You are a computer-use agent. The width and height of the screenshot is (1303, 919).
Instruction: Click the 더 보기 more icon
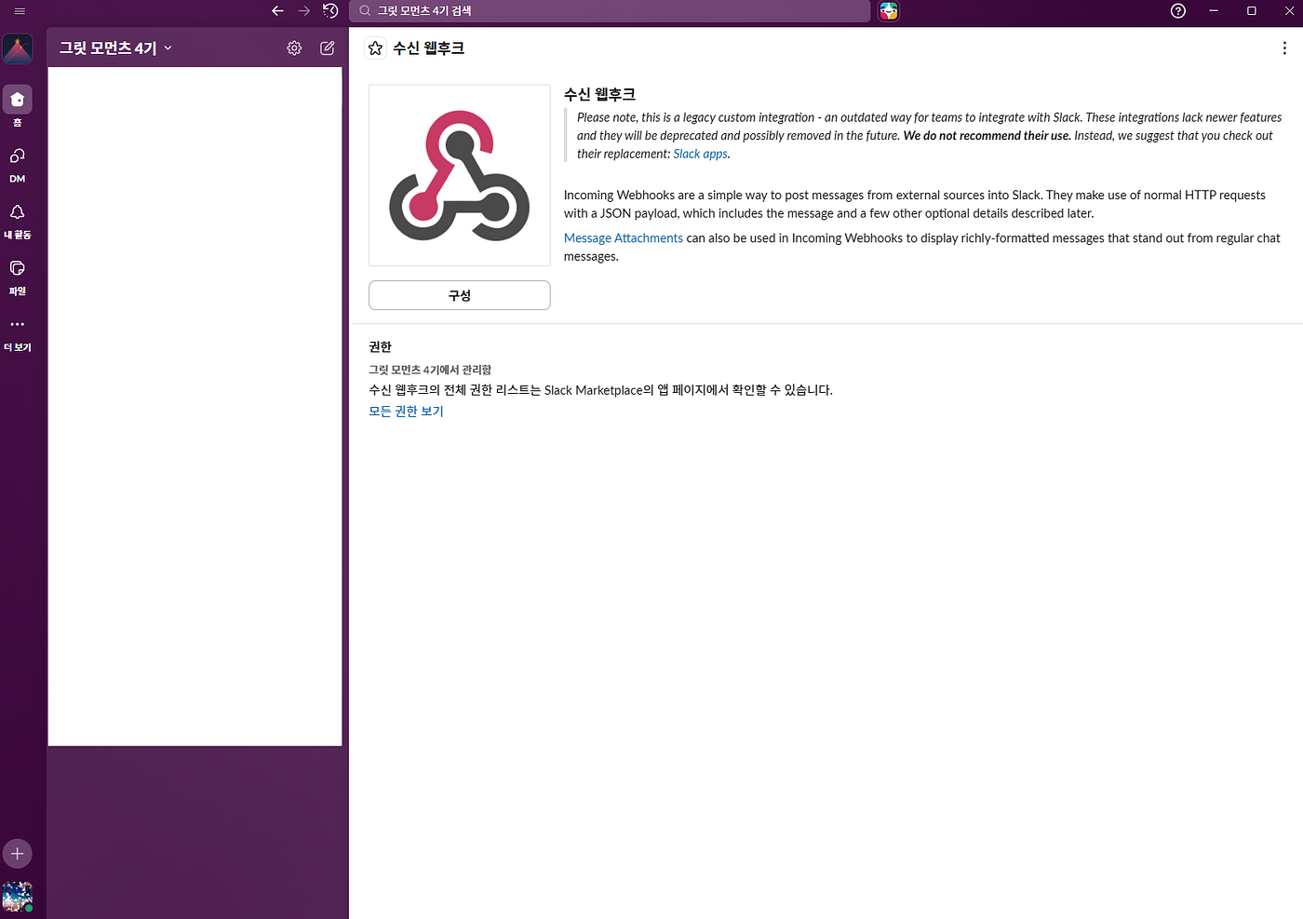[x=17, y=324]
